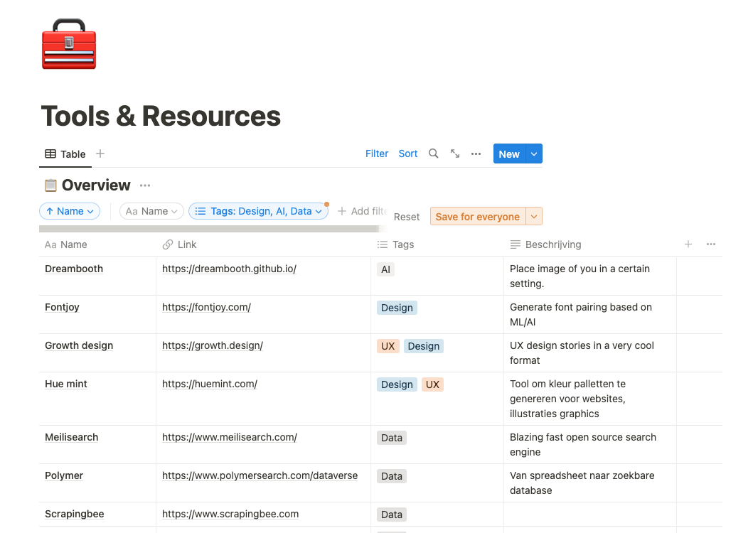Open the Meilisearch page
753x533 pixels.
pos(72,438)
